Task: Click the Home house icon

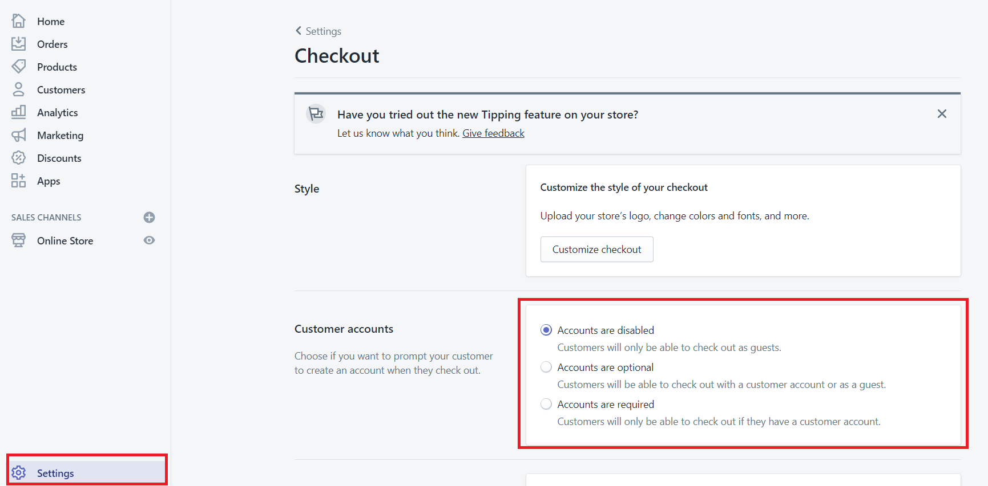Action: click(x=19, y=21)
